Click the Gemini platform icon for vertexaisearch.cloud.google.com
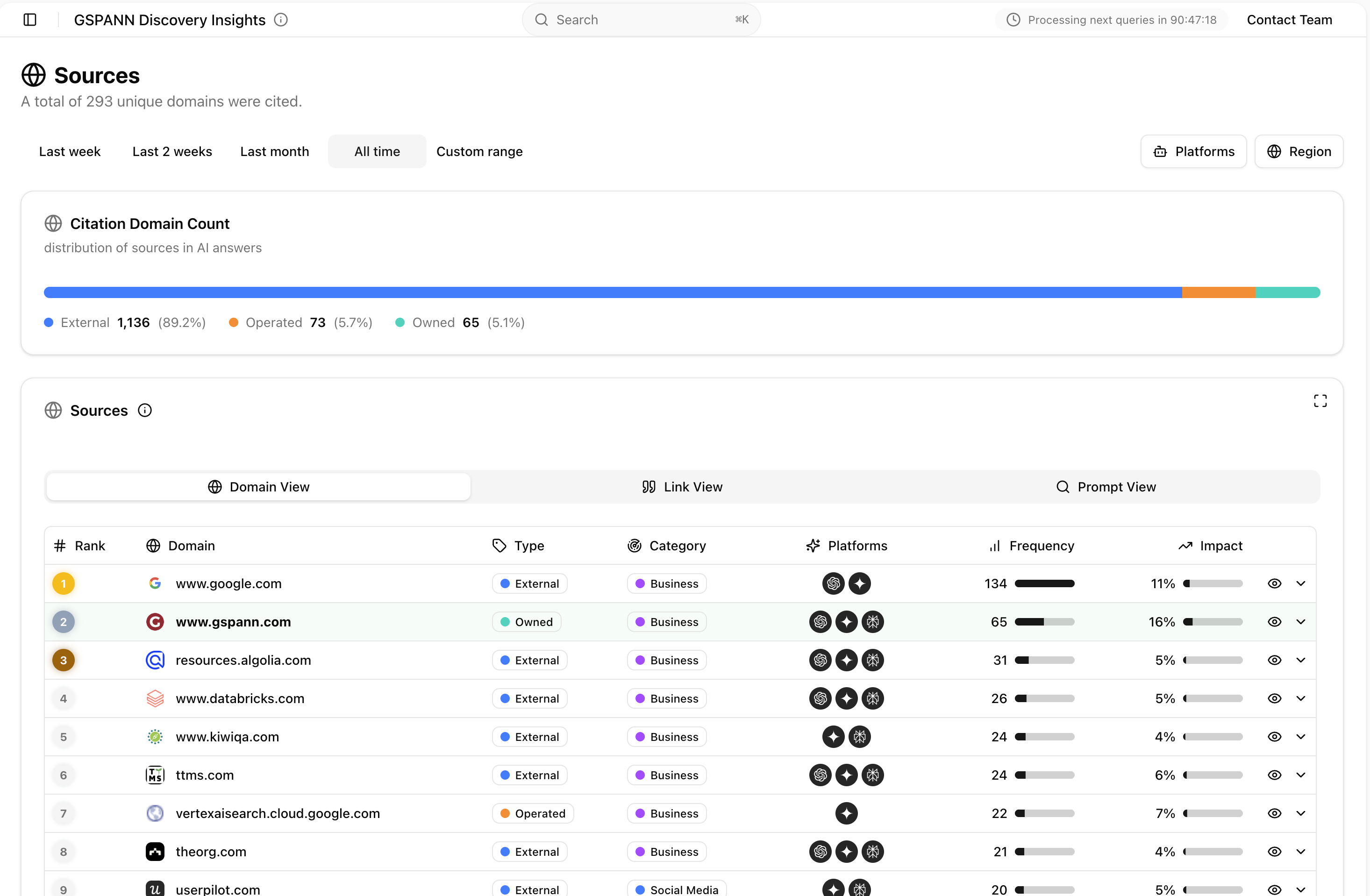This screenshot has height=896, width=1370. 846,813
